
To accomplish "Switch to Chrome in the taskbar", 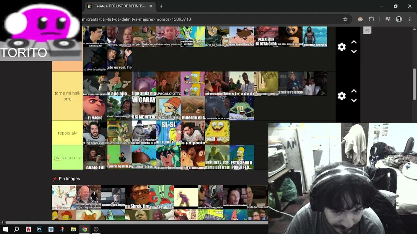I will pos(85,229).
